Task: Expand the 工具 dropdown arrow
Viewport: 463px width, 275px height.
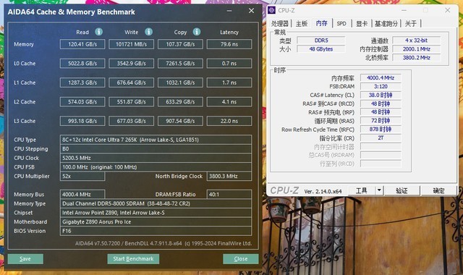Action: [379, 191]
